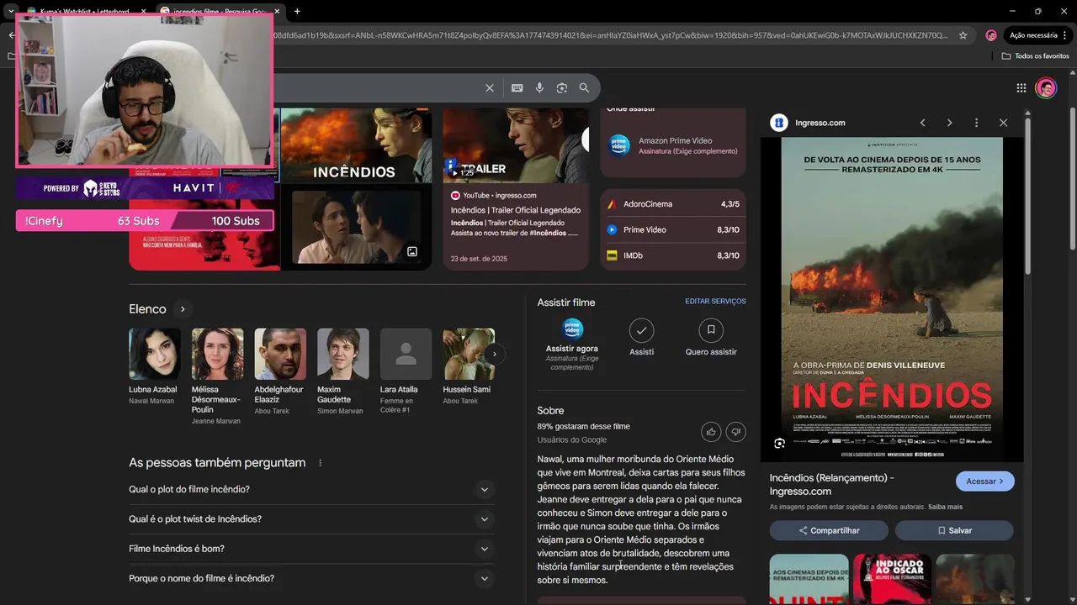Open the 'Todos os favoritos' bookmarks folder
Viewport: 1077px width, 605px height.
1036,55
